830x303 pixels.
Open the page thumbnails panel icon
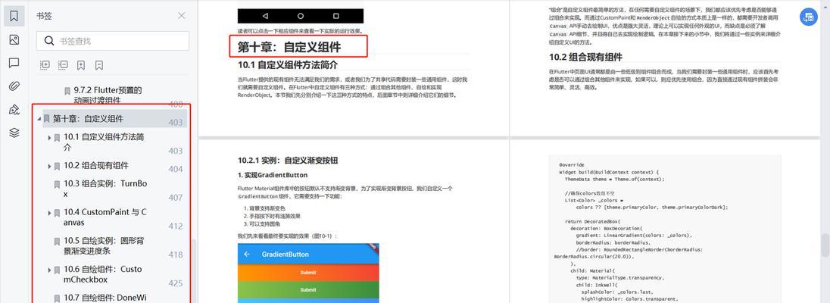[14, 39]
